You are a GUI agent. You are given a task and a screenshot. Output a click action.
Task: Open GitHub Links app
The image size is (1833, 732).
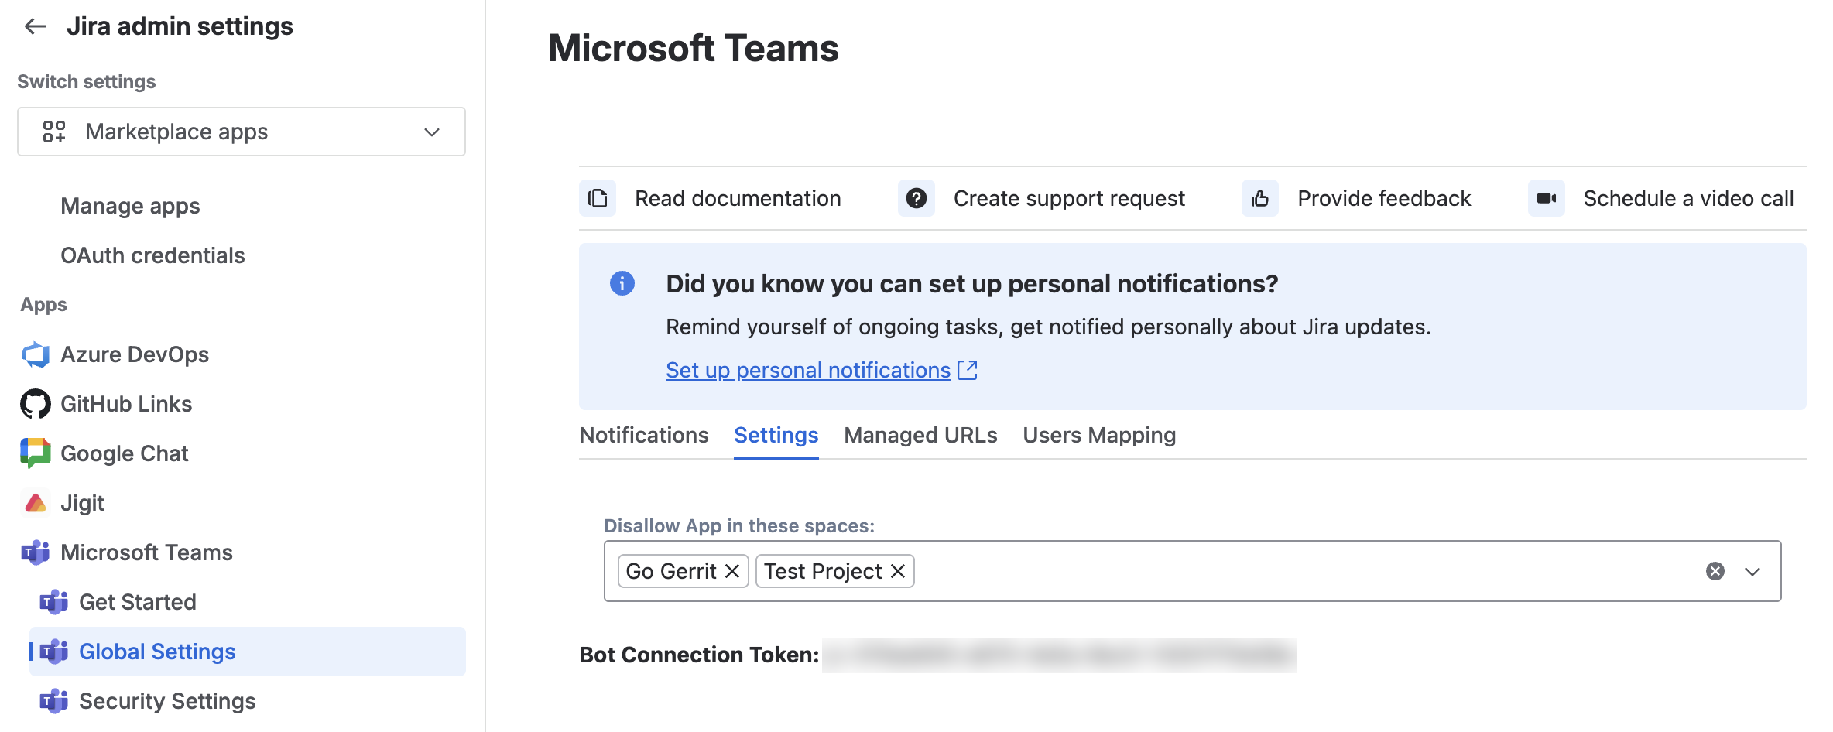pos(126,404)
